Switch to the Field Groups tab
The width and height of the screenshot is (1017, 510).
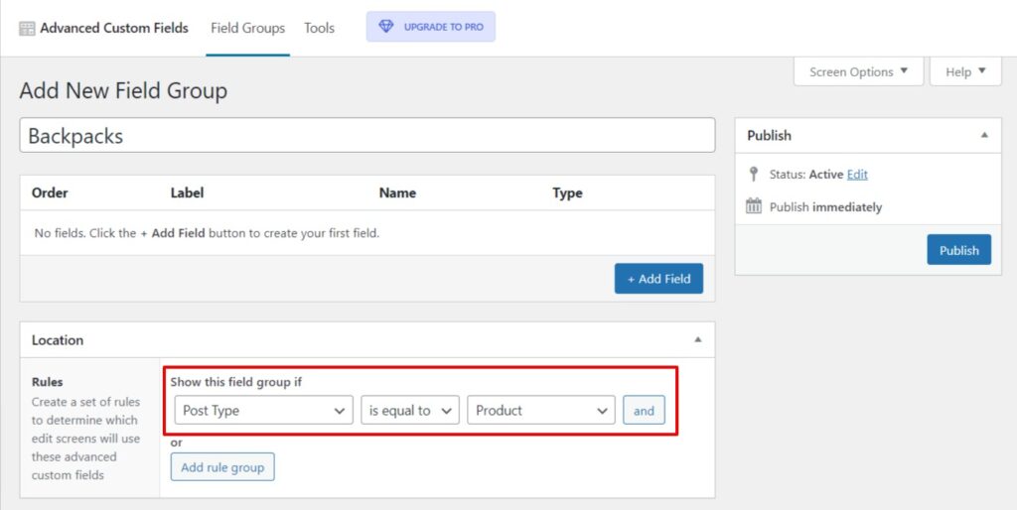point(247,28)
